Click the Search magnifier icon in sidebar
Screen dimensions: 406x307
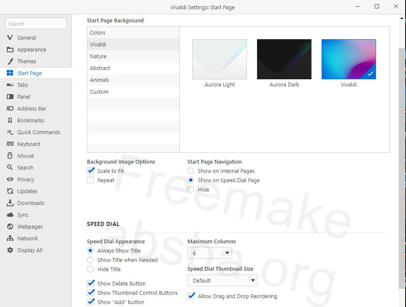tap(10, 167)
